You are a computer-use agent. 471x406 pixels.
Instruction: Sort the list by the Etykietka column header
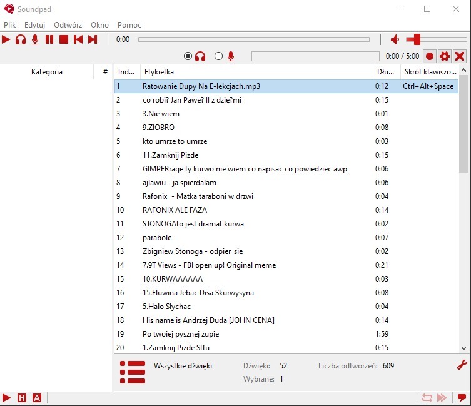pos(256,72)
